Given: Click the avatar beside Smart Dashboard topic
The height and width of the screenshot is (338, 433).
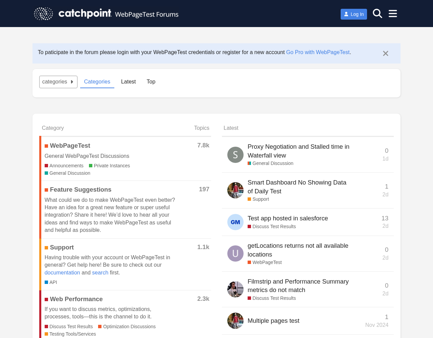Looking at the screenshot, I should click(x=235, y=190).
